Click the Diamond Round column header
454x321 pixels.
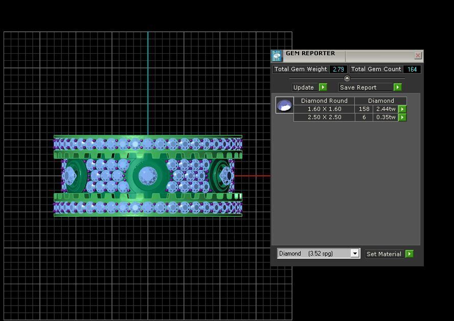click(x=324, y=101)
